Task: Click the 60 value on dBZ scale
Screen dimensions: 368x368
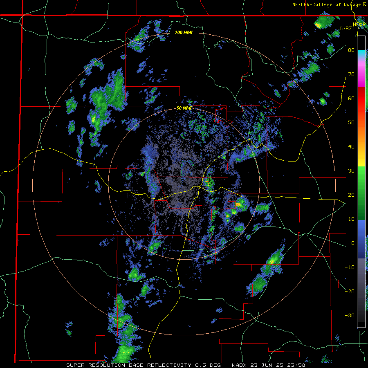Action: tap(351, 98)
